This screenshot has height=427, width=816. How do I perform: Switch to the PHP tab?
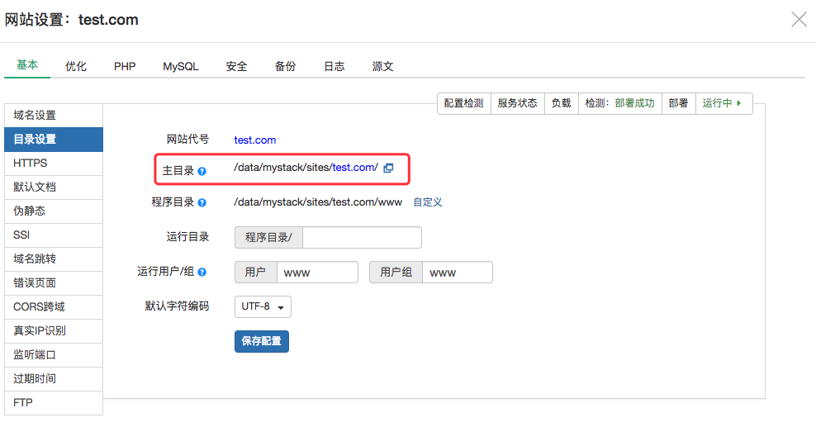click(x=125, y=66)
